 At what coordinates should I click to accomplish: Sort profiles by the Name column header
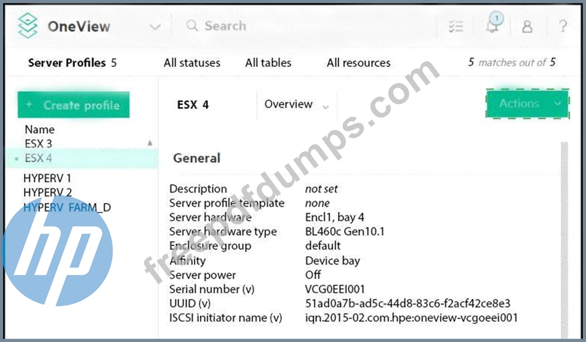click(x=39, y=130)
